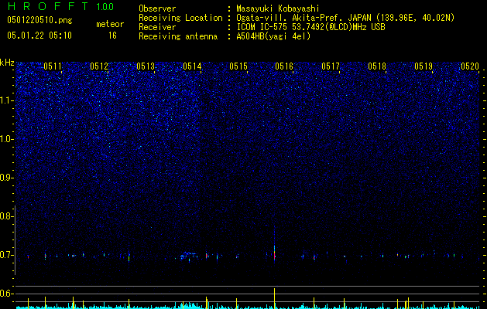Click the 0.6 frequency axis label
The image size is (487, 309).
point(5,294)
